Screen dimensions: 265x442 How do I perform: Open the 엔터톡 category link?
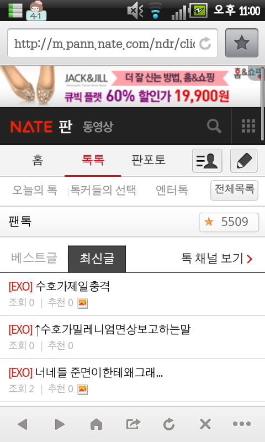tap(172, 190)
